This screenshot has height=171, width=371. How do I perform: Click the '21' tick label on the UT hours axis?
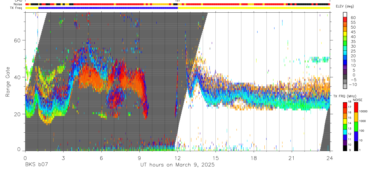click(x=292, y=158)
